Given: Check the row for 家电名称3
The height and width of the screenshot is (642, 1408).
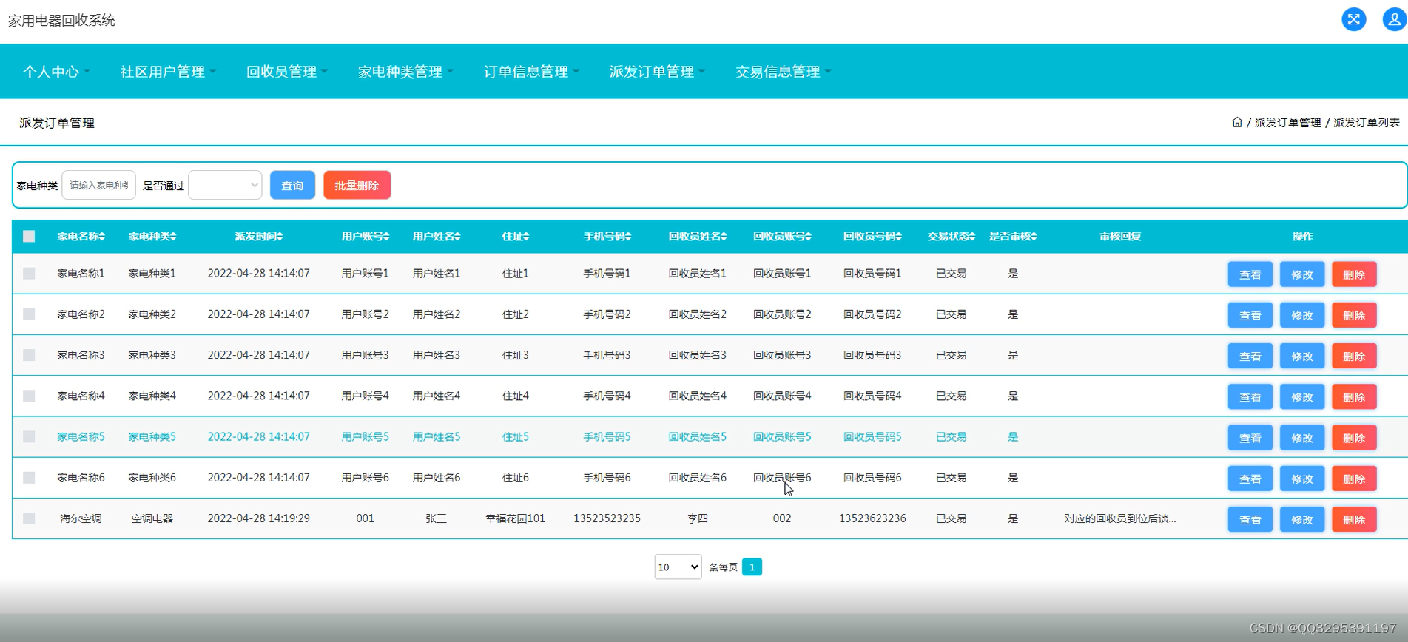Looking at the screenshot, I should (x=29, y=355).
